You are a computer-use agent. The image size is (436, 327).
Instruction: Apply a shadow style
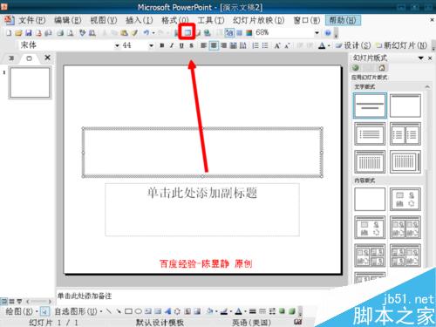(282, 311)
